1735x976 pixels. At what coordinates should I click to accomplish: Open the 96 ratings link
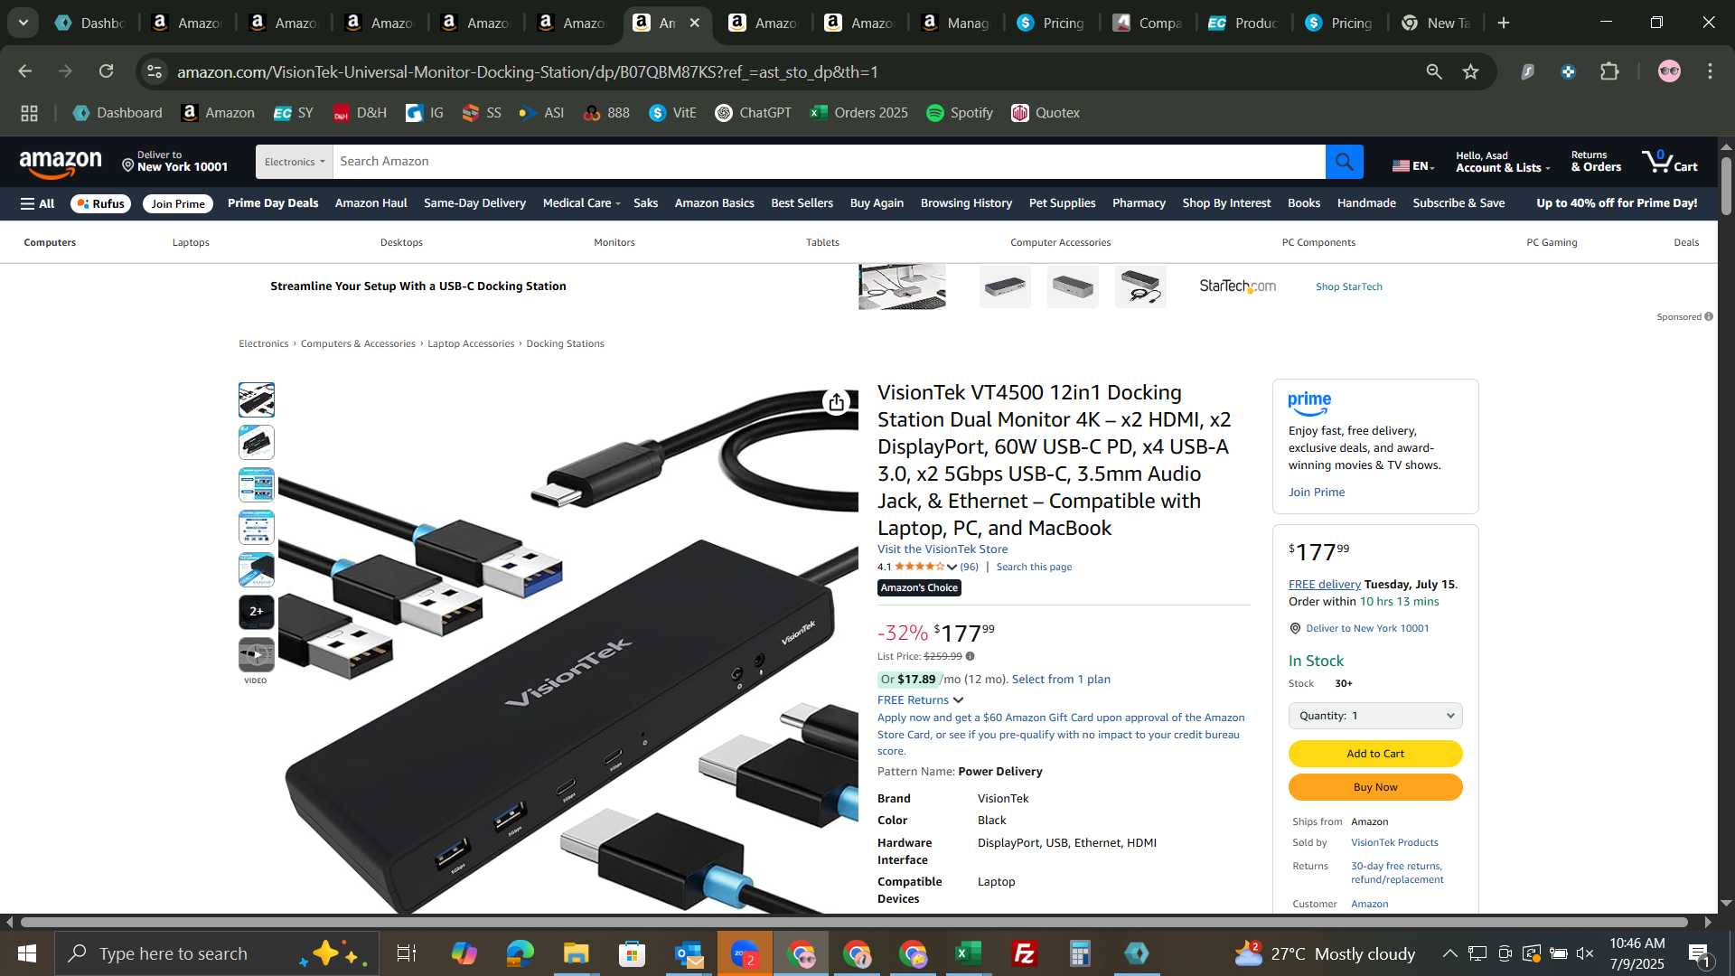[969, 568]
